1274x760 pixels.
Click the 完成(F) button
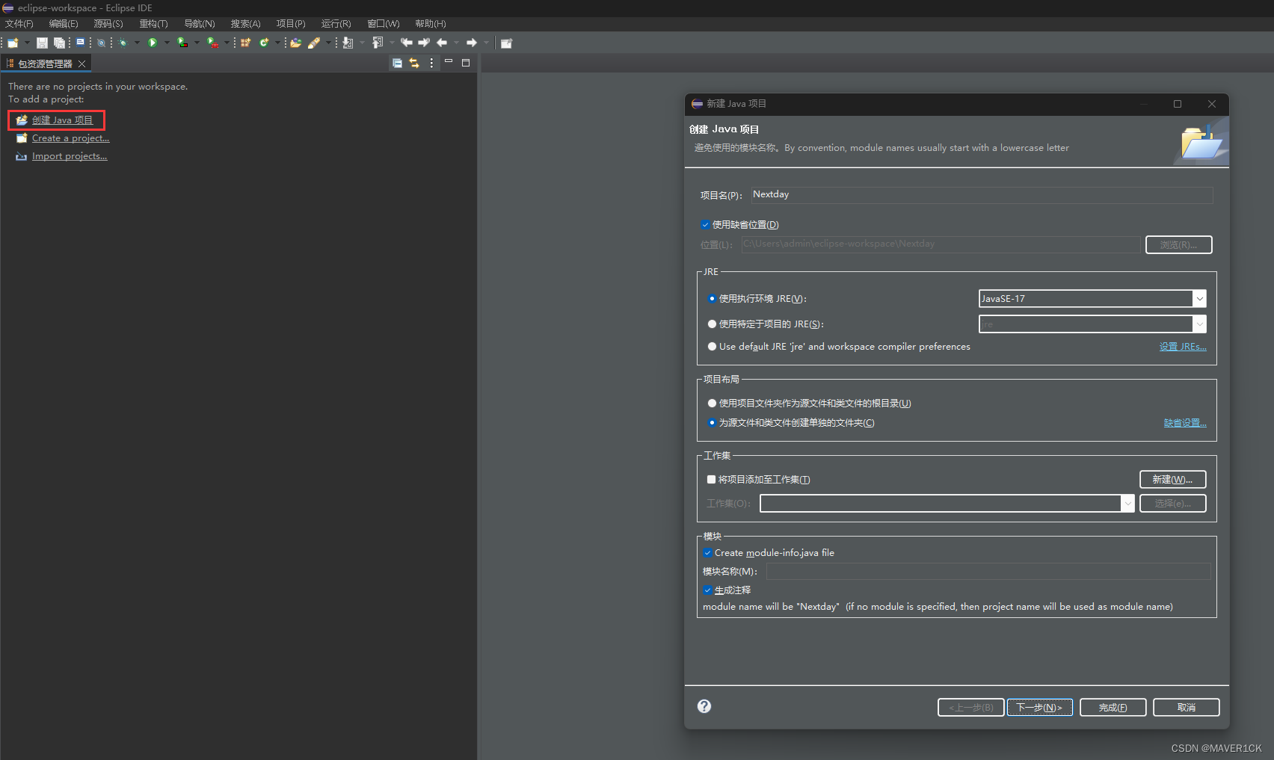(x=1113, y=707)
